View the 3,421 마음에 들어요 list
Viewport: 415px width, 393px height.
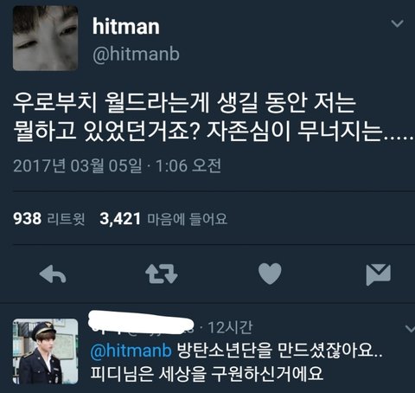pos(163,219)
